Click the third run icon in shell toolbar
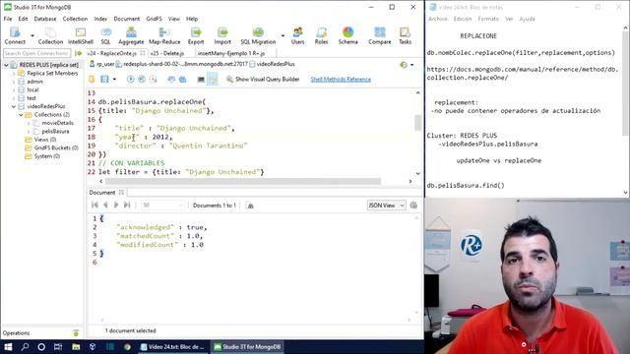The image size is (630, 354). [x=154, y=79]
